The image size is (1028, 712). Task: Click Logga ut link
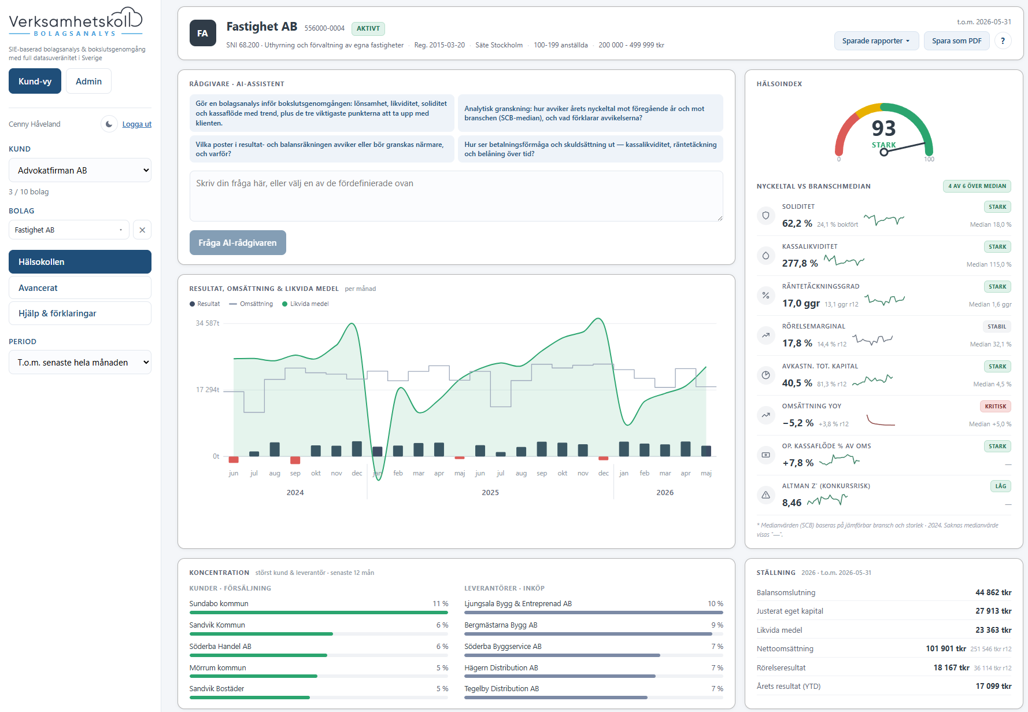(137, 124)
